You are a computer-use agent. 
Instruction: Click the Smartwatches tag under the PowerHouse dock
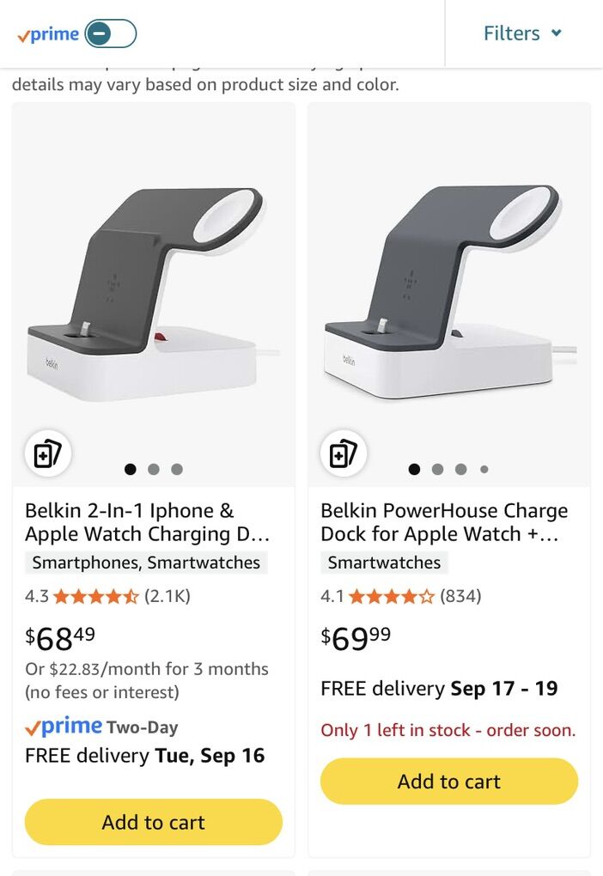pyautogui.click(x=384, y=563)
